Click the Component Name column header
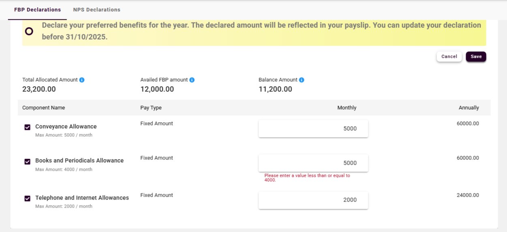507x232 pixels. [43, 108]
